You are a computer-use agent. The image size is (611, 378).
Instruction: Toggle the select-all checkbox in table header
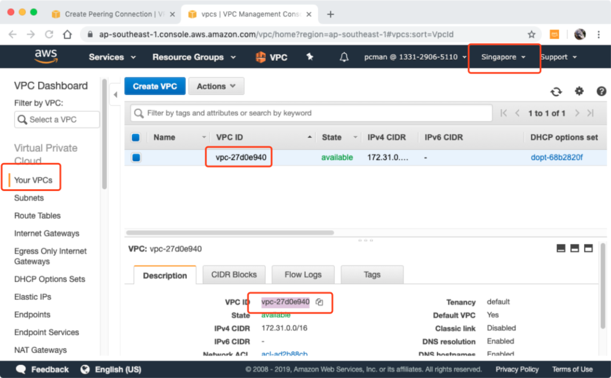(135, 137)
